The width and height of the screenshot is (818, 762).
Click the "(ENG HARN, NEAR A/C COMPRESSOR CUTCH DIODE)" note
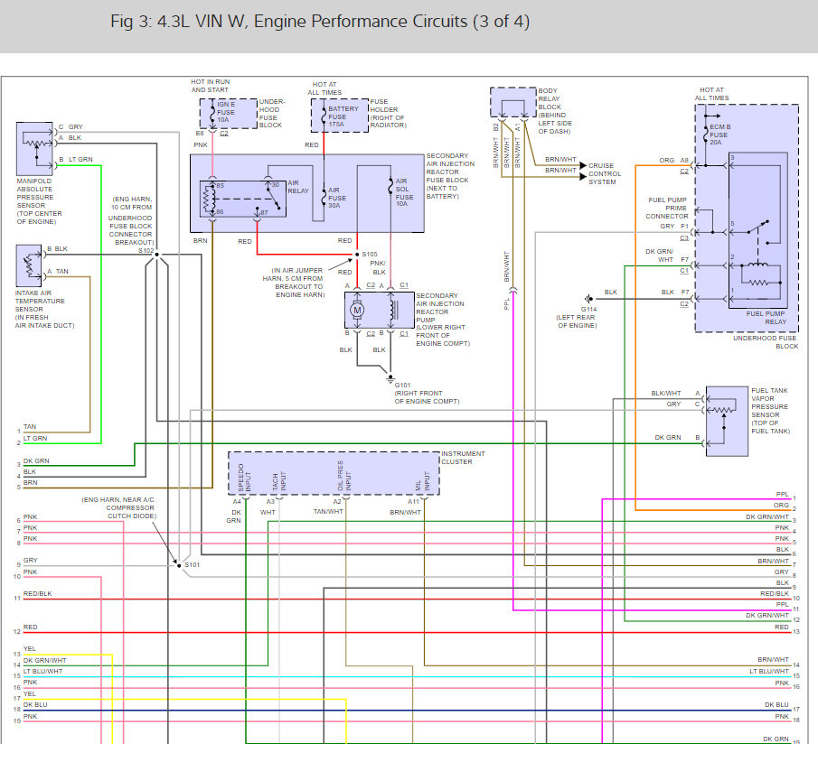point(119,508)
